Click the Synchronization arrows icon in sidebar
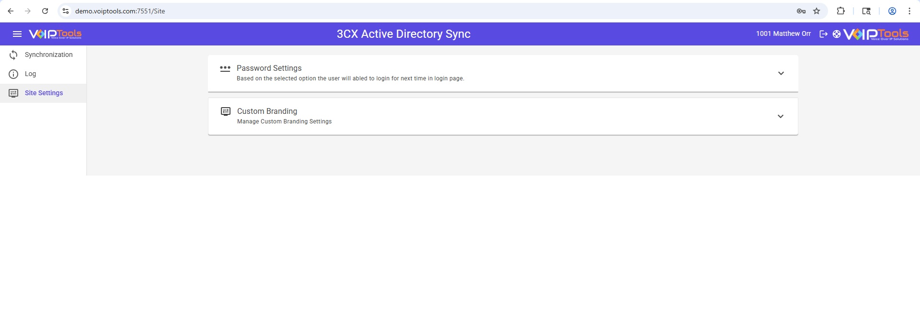Viewport: 920px width, 310px height. coord(13,55)
